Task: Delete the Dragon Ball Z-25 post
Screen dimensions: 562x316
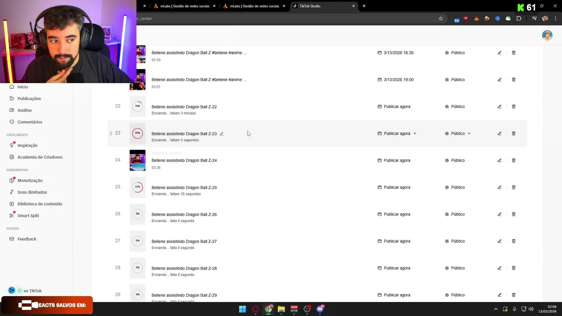Action: 514,187
